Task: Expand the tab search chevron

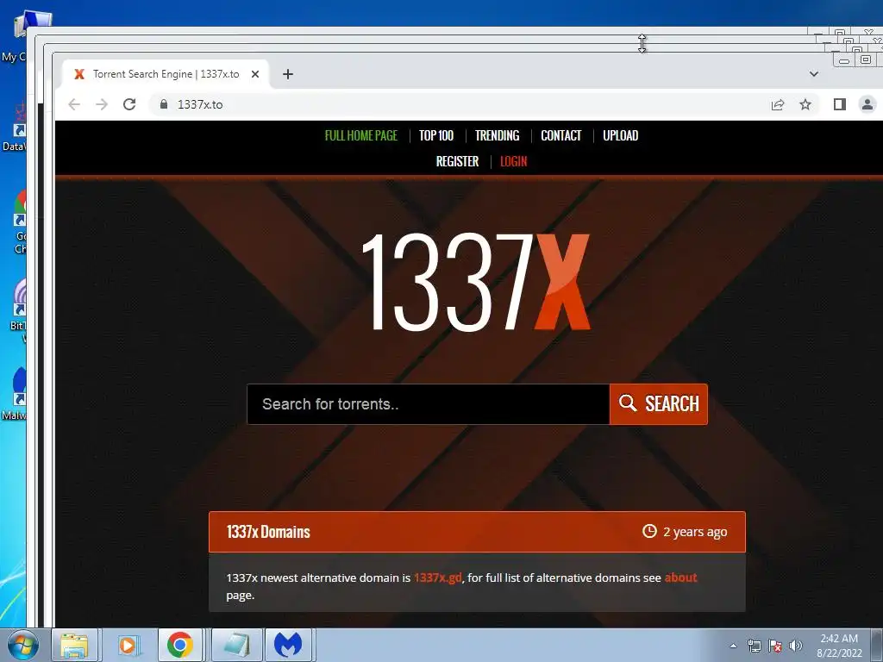Action: tap(814, 74)
